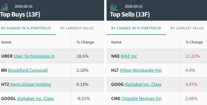Open the Uber Technologies link

click(34, 56)
